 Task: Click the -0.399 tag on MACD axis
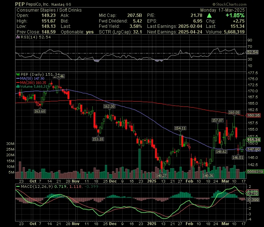252,200
